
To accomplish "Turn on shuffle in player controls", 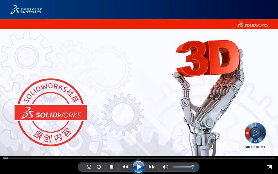I will coord(89,167).
